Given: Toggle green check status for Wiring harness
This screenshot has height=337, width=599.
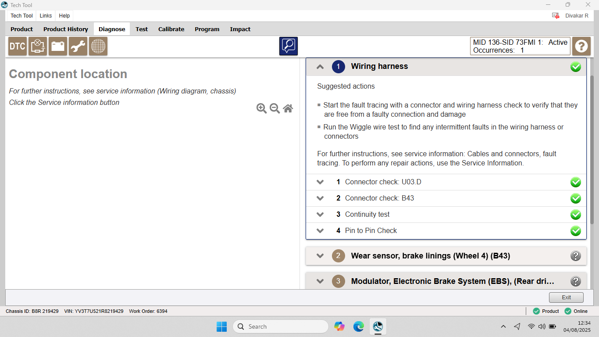Looking at the screenshot, I should pos(575,67).
